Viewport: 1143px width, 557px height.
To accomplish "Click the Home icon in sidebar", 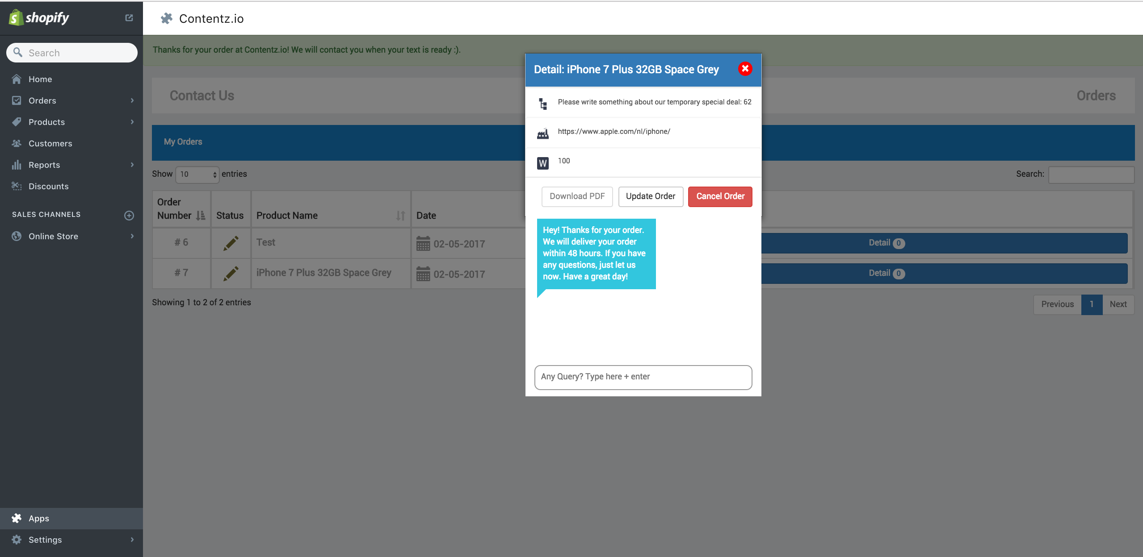I will pyautogui.click(x=17, y=79).
